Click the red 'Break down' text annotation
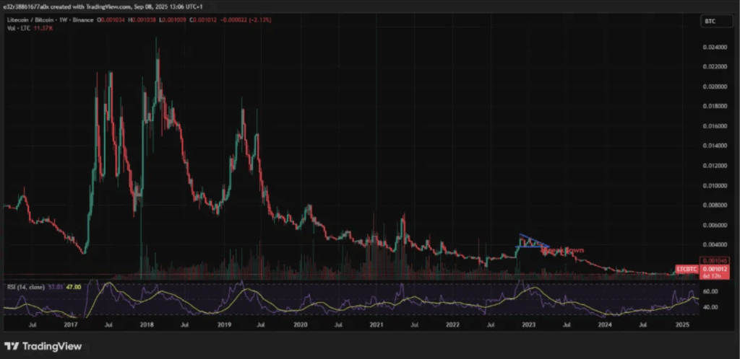This screenshot has width=740, height=359. [x=562, y=251]
